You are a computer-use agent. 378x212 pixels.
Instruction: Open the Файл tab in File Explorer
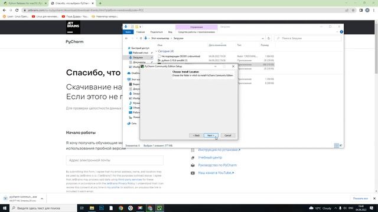click(x=128, y=32)
